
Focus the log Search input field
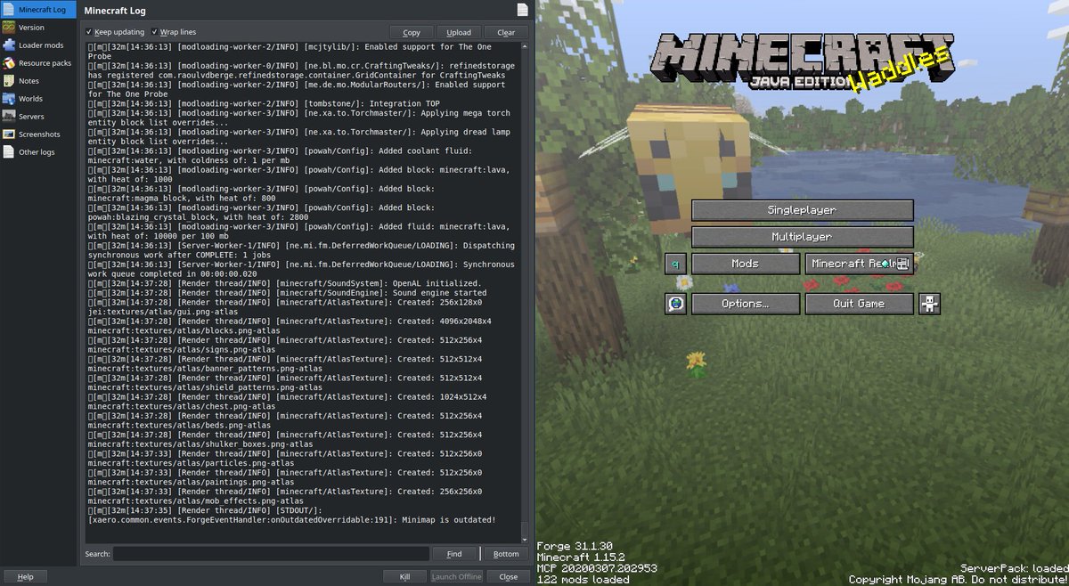[x=271, y=554]
